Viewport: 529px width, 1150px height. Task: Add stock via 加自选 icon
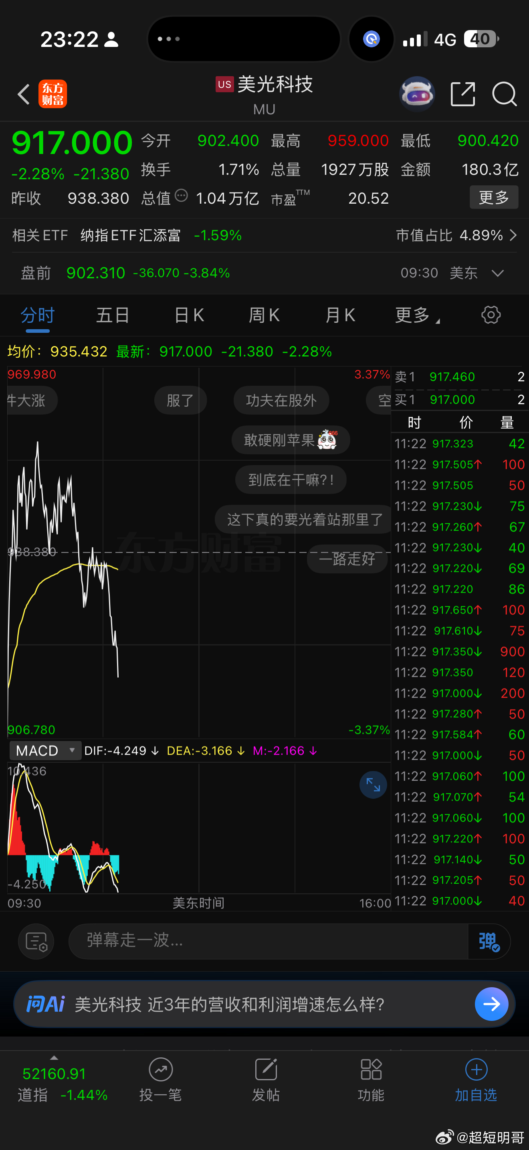476,1069
